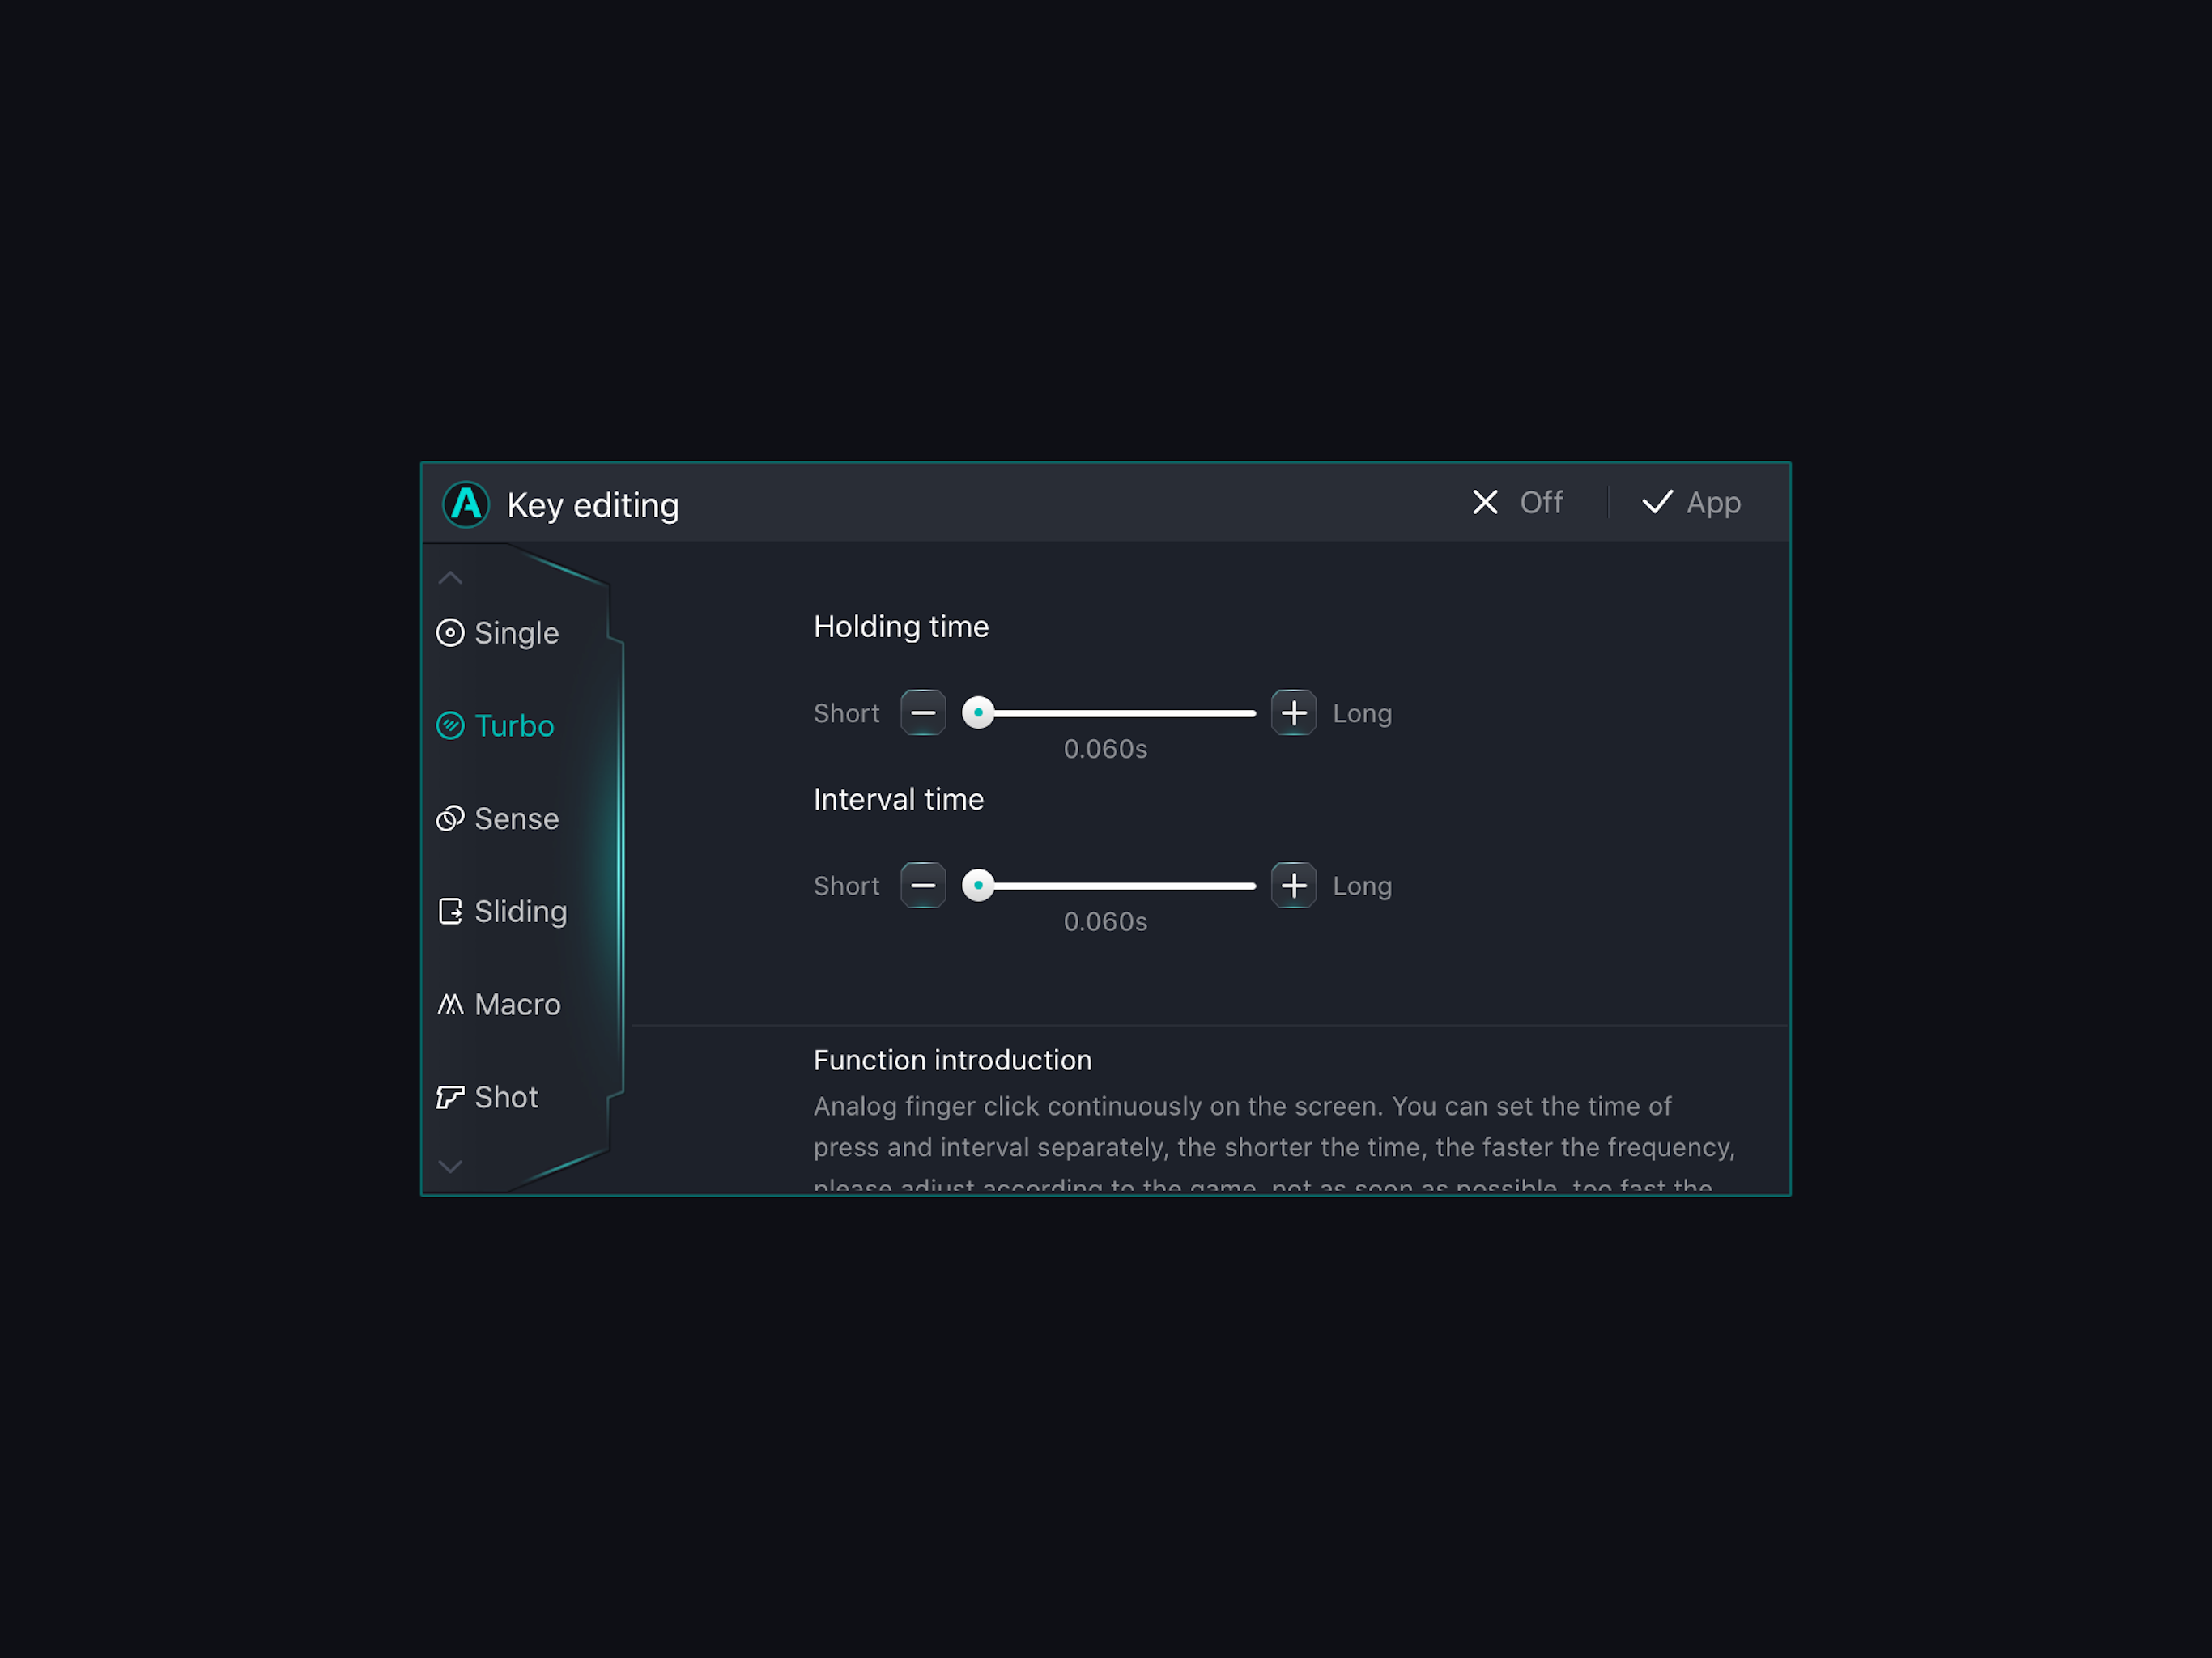
Task: Click the app logo icon beside Key editing
Action: coord(466,504)
